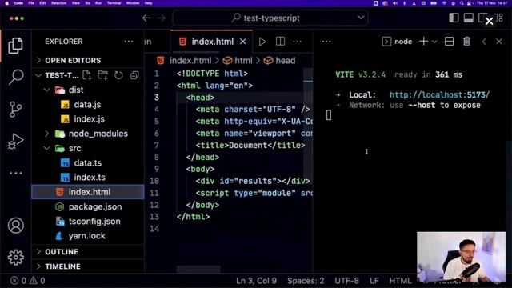Viewport: 512px width, 288px height.
Task: Click Spaces: 2 indentation setting
Action: click(306, 281)
